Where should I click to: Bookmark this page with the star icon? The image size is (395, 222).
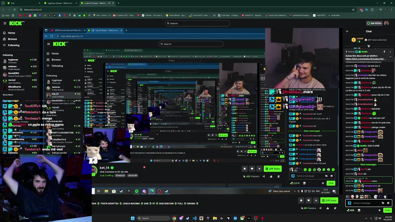pyautogui.click(x=353, y=10)
